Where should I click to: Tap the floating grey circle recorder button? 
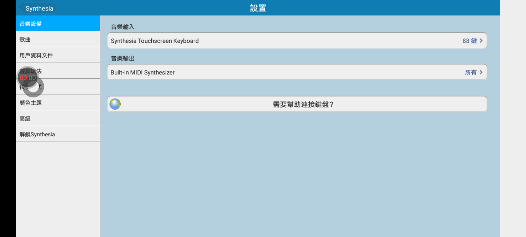pyautogui.click(x=33, y=87)
